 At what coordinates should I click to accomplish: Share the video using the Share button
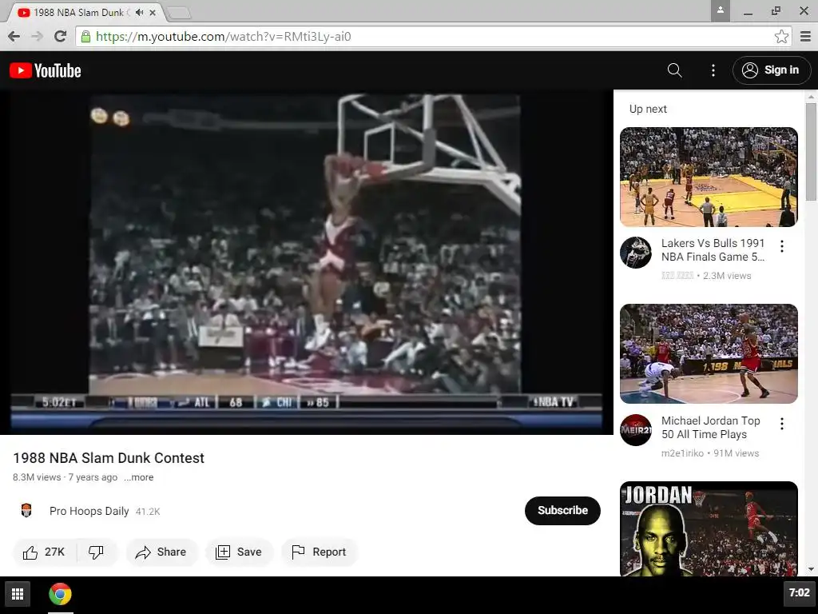tap(161, 552)
